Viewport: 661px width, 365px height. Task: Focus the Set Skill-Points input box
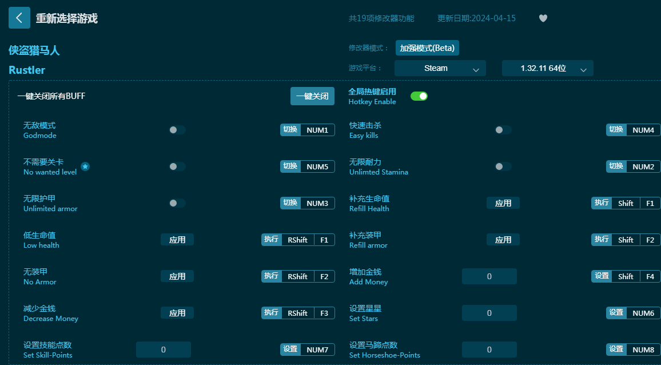(x=164, y=350)
